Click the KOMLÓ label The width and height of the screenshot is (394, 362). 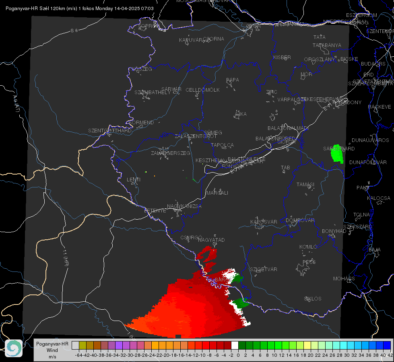(308, 247)
